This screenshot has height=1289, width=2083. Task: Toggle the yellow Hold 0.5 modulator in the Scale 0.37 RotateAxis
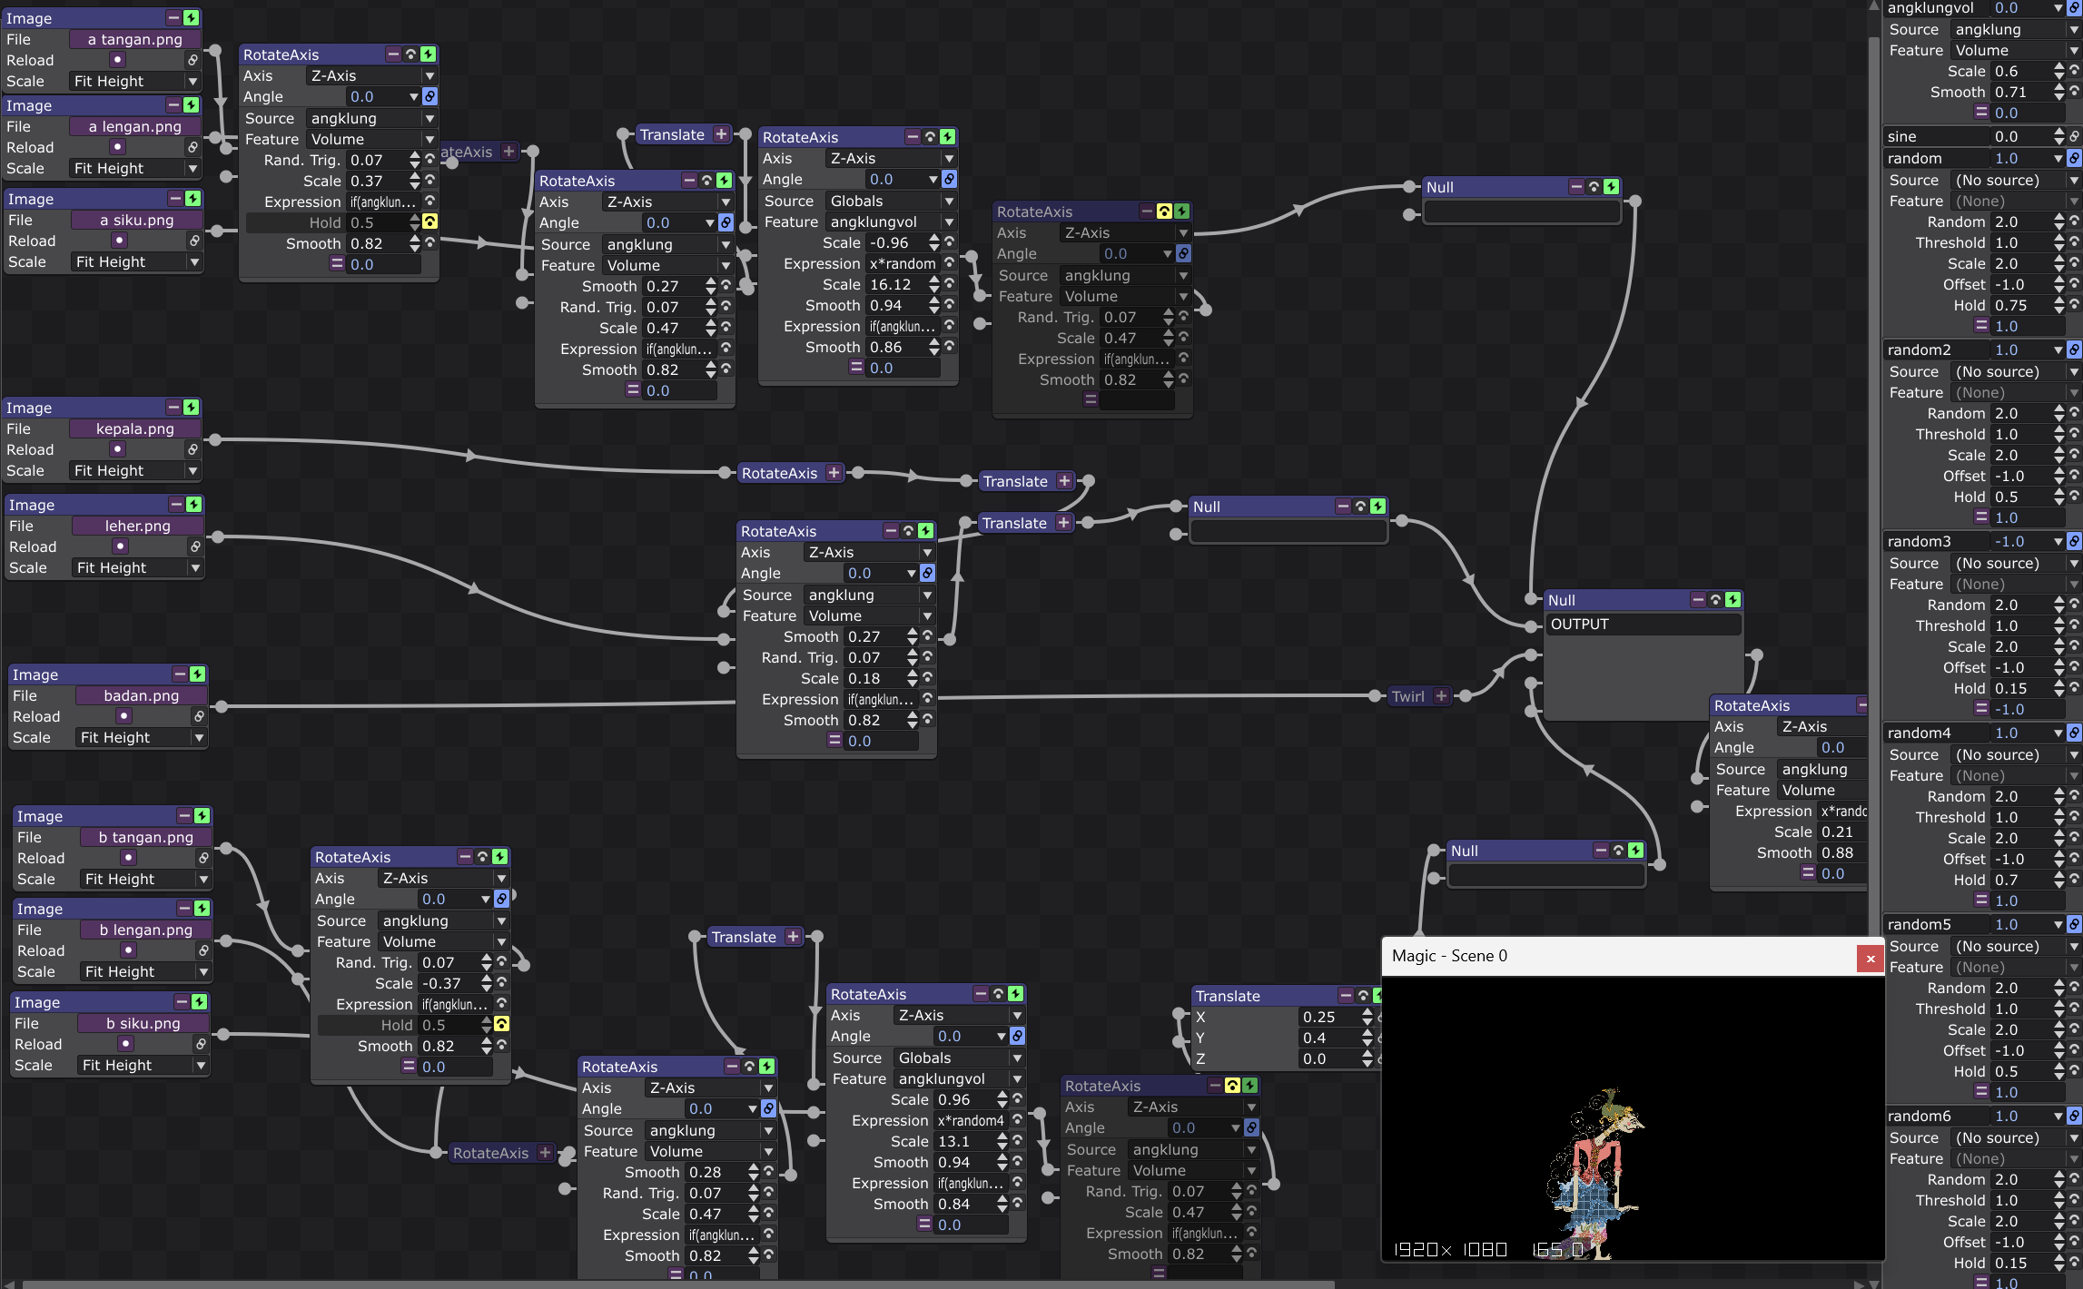pyautogui.click(x=429, y=222)
